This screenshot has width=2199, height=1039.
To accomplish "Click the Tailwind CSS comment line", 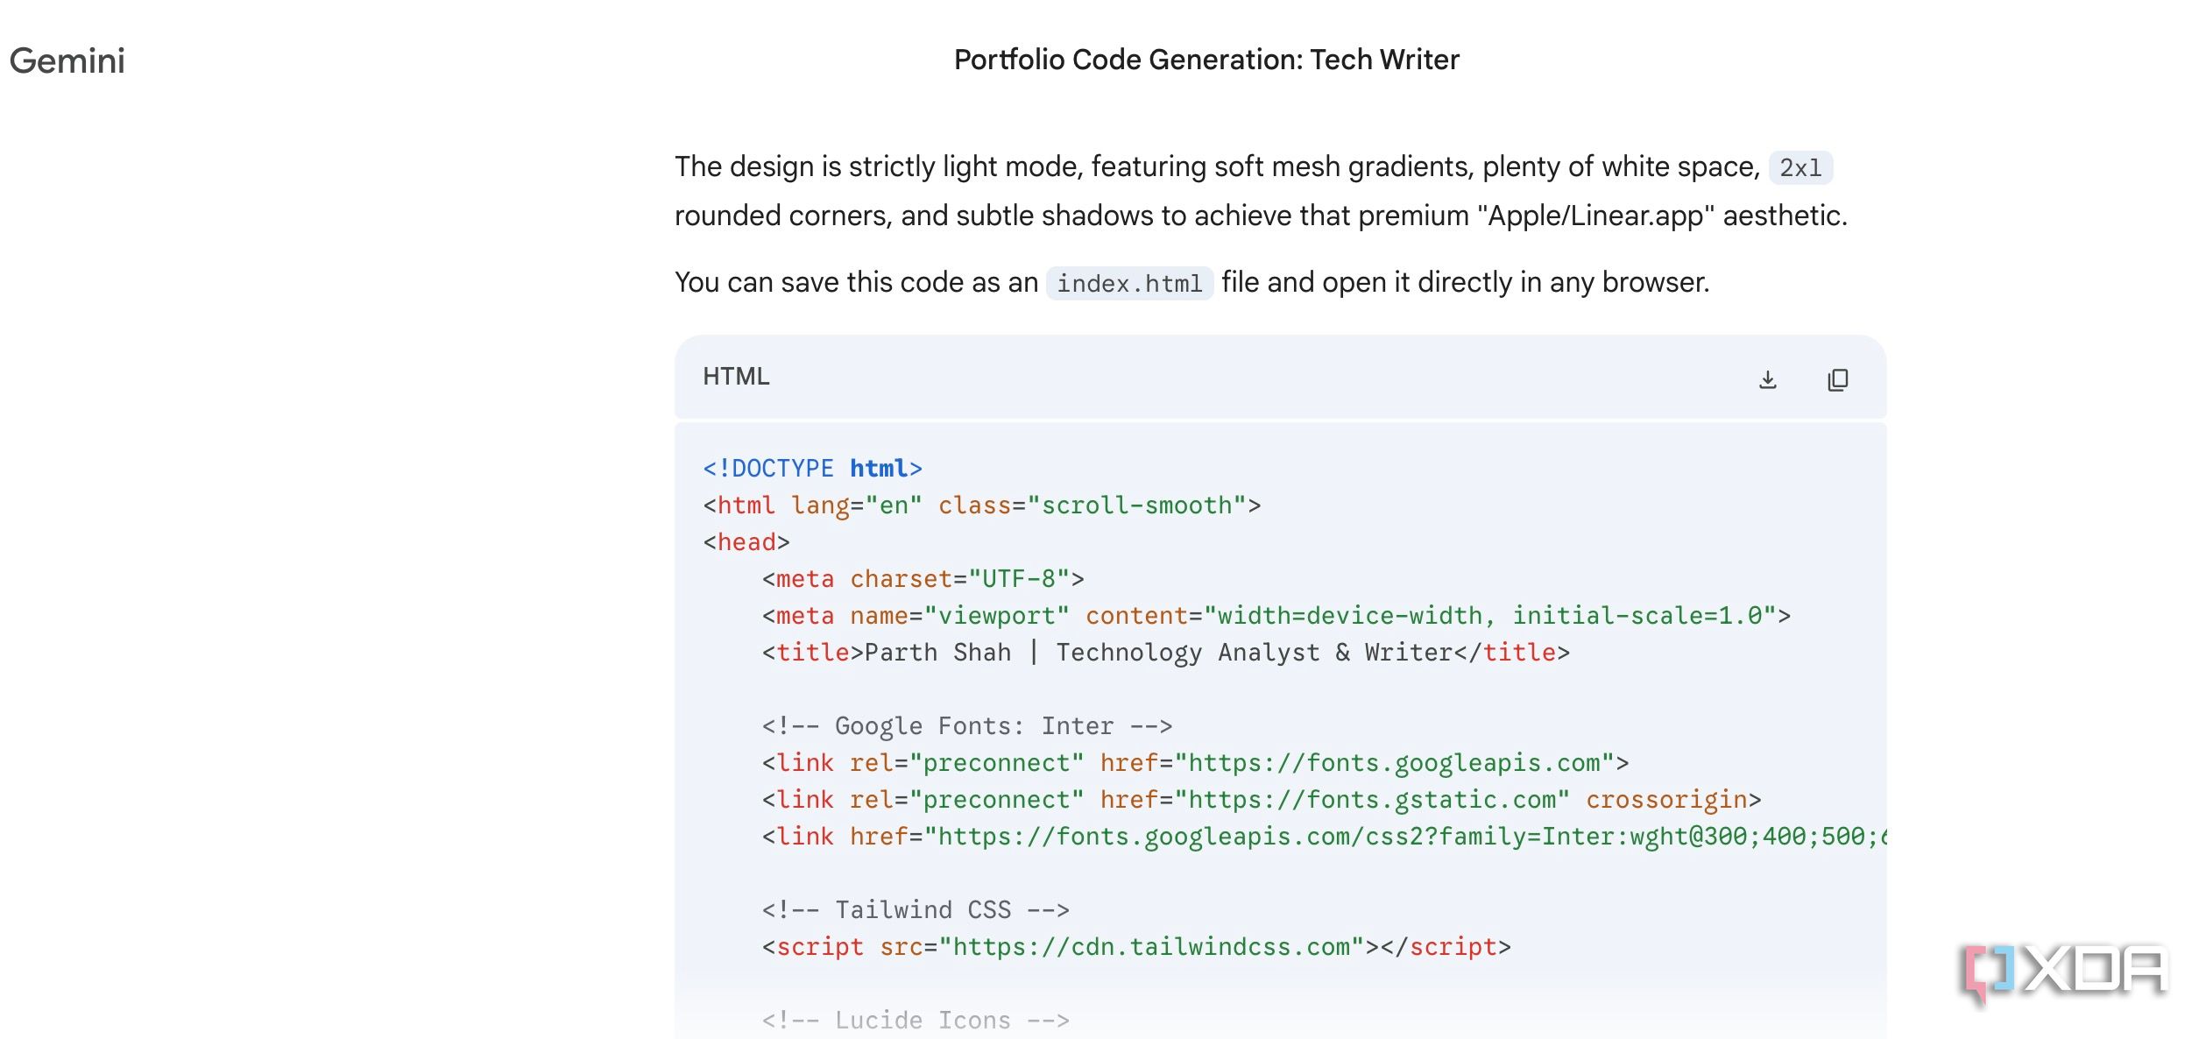I will point(916,910).
